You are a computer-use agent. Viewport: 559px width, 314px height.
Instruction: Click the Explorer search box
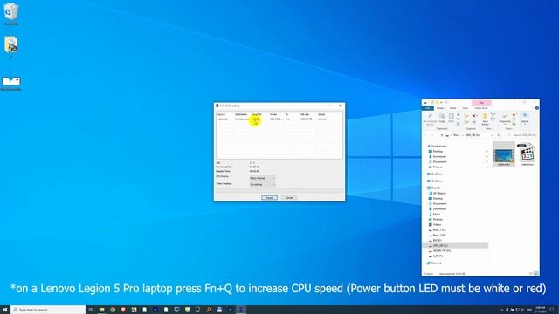(521, 135)
